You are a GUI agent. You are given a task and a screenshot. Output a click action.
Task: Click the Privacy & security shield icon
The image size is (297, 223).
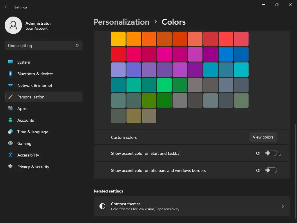tap(10, 167)
